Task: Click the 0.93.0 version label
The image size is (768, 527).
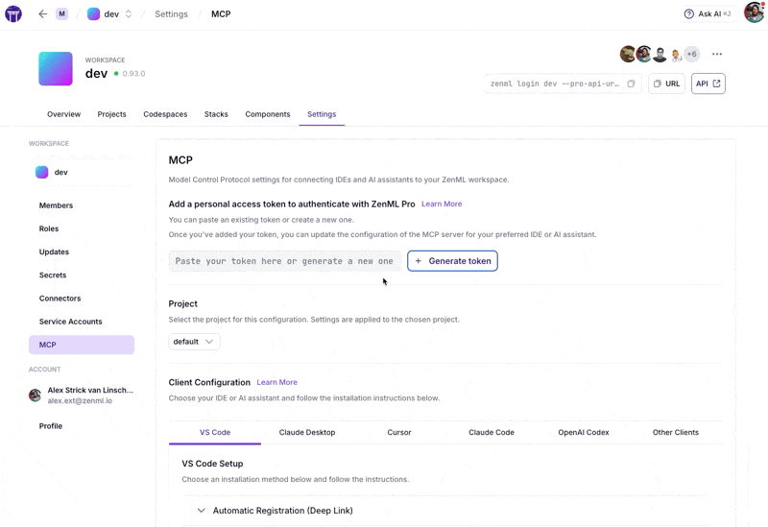Action: click(x=133, y=74)
